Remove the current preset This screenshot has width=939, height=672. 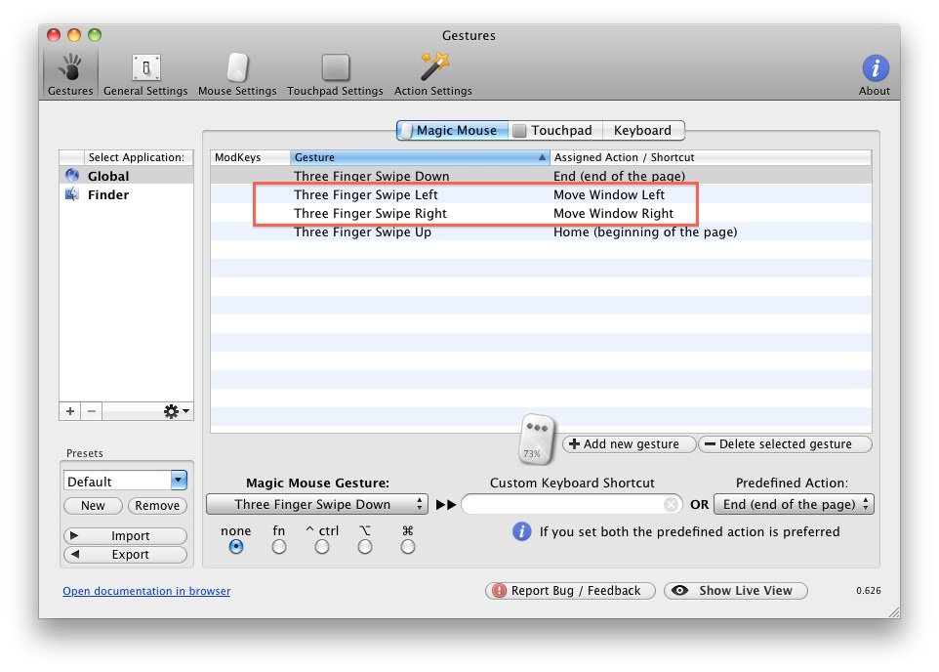[x=157, y=505]
